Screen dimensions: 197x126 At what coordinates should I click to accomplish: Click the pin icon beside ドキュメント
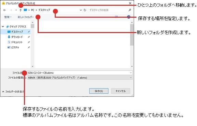(x=29, y=42)
